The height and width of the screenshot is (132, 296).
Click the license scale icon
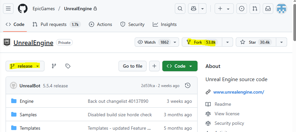point(208,114)
